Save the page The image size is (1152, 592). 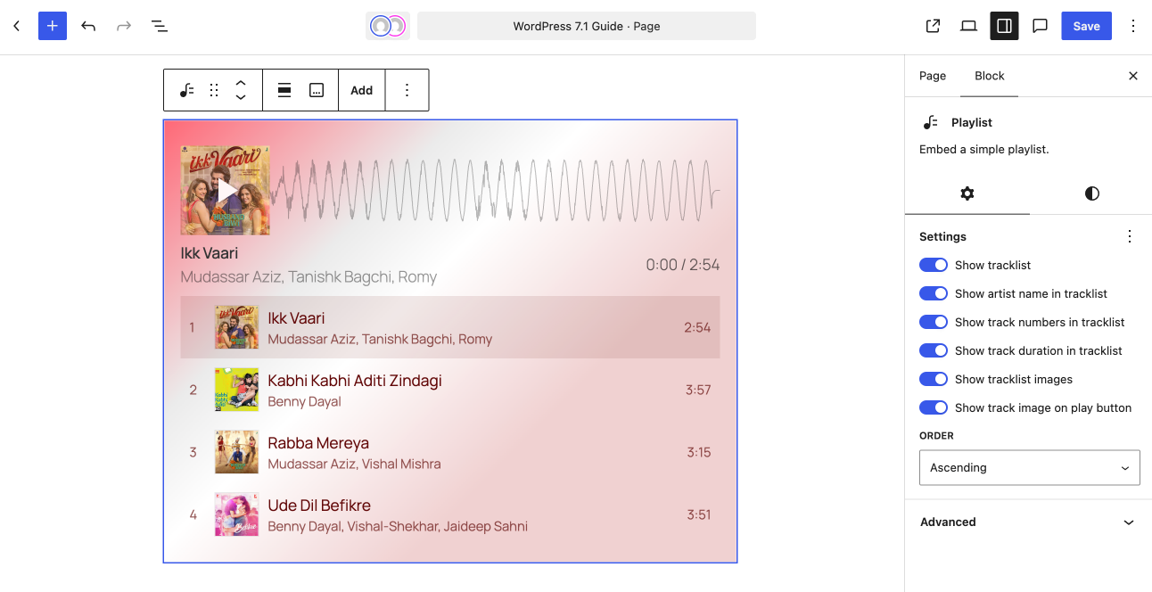(x=1086, y=26)
